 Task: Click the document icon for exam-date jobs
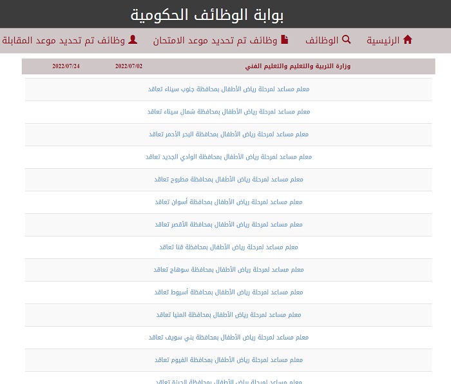coord(285,40)
